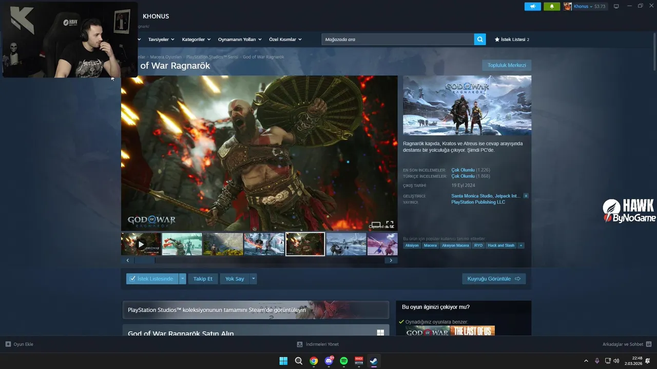Screen dimensions: 657x369
Task: Click the thumbnail strip left arrow
Action: tap(128, 260)
